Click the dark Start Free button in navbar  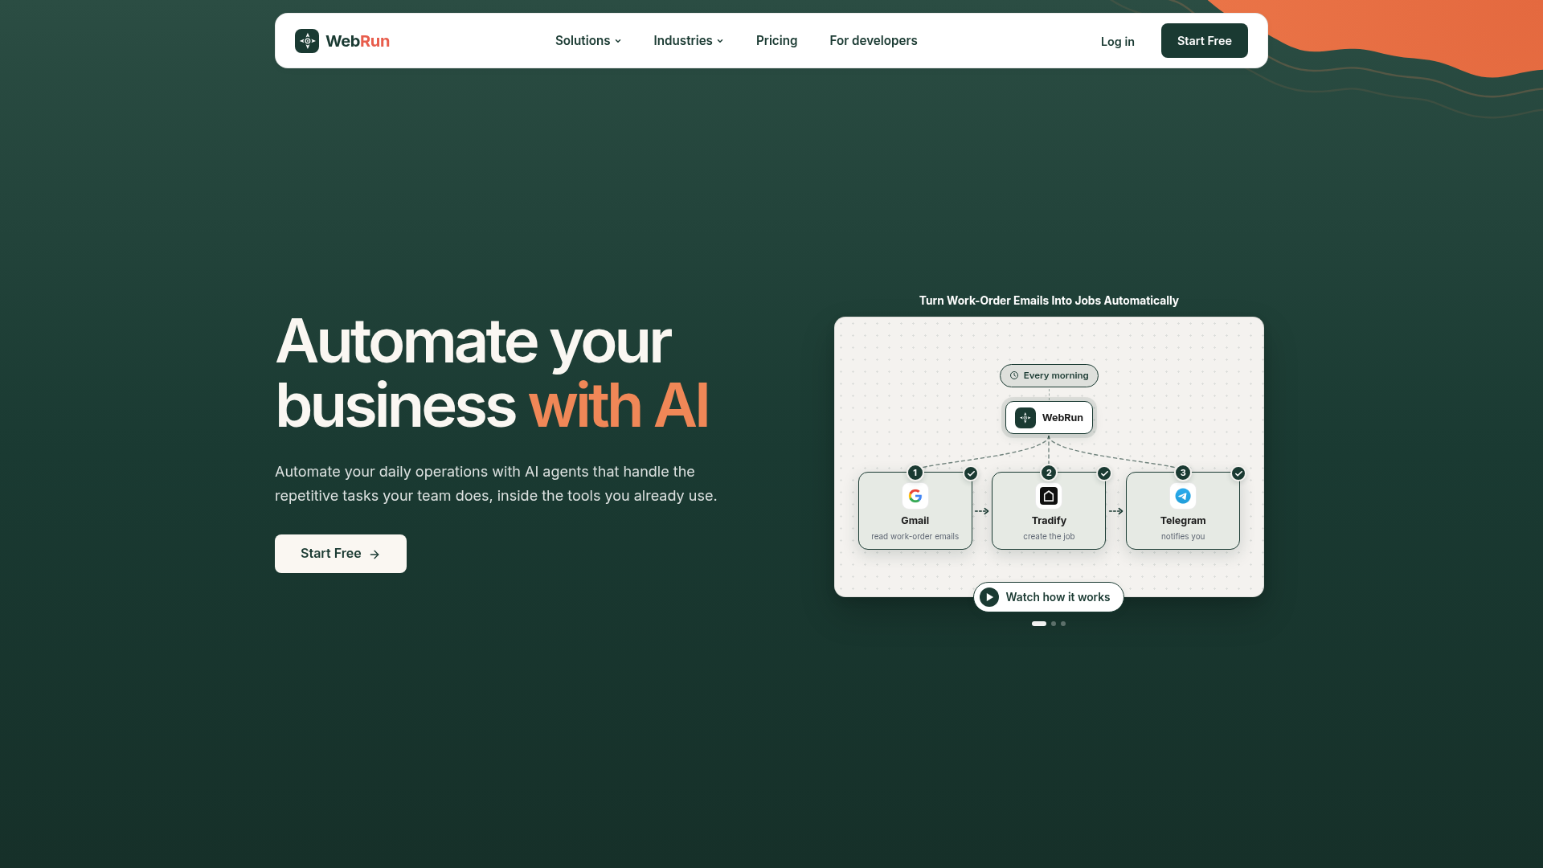[1205, 41]
